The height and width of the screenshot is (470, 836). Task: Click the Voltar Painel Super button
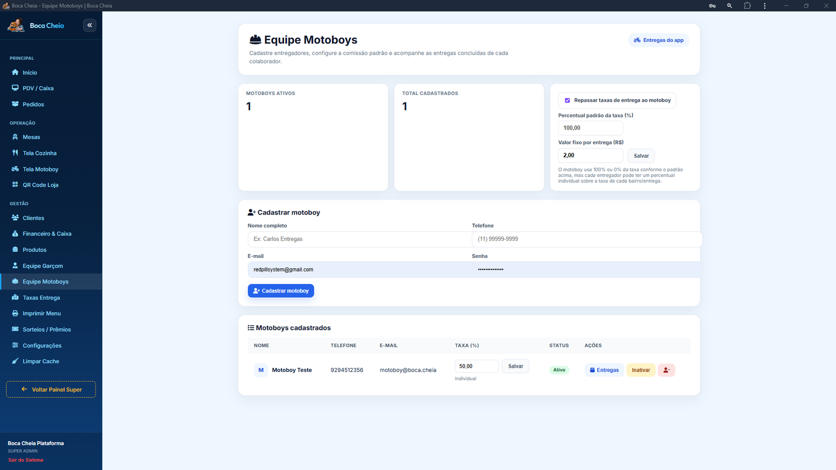click(x=51, y=390)
